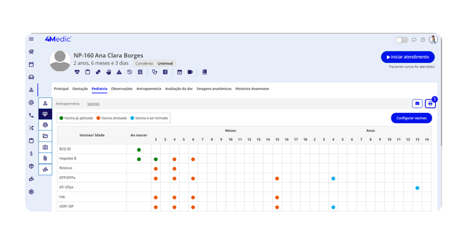
Task: Click the blue dT/dTpa dot at 13 years
Action: click(417, 188)
